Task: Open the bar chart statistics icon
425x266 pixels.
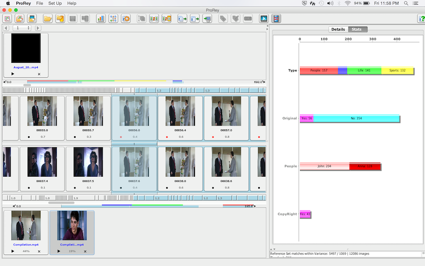Action: click(x=100, y=19)
